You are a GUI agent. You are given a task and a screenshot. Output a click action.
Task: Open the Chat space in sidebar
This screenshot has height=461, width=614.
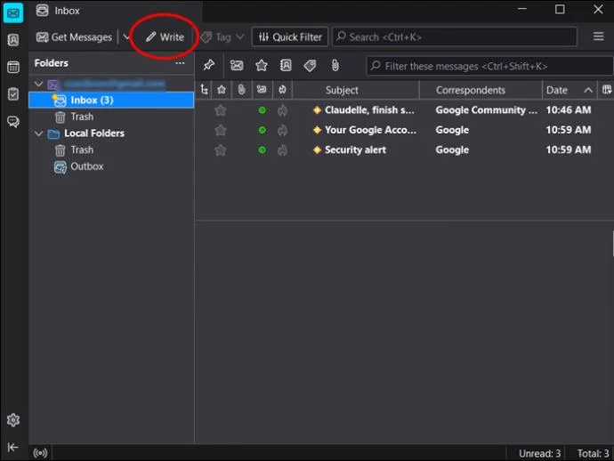(13, 121)
